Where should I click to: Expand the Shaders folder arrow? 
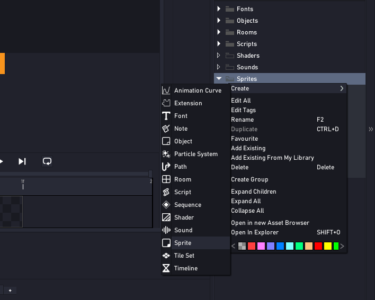219,56
